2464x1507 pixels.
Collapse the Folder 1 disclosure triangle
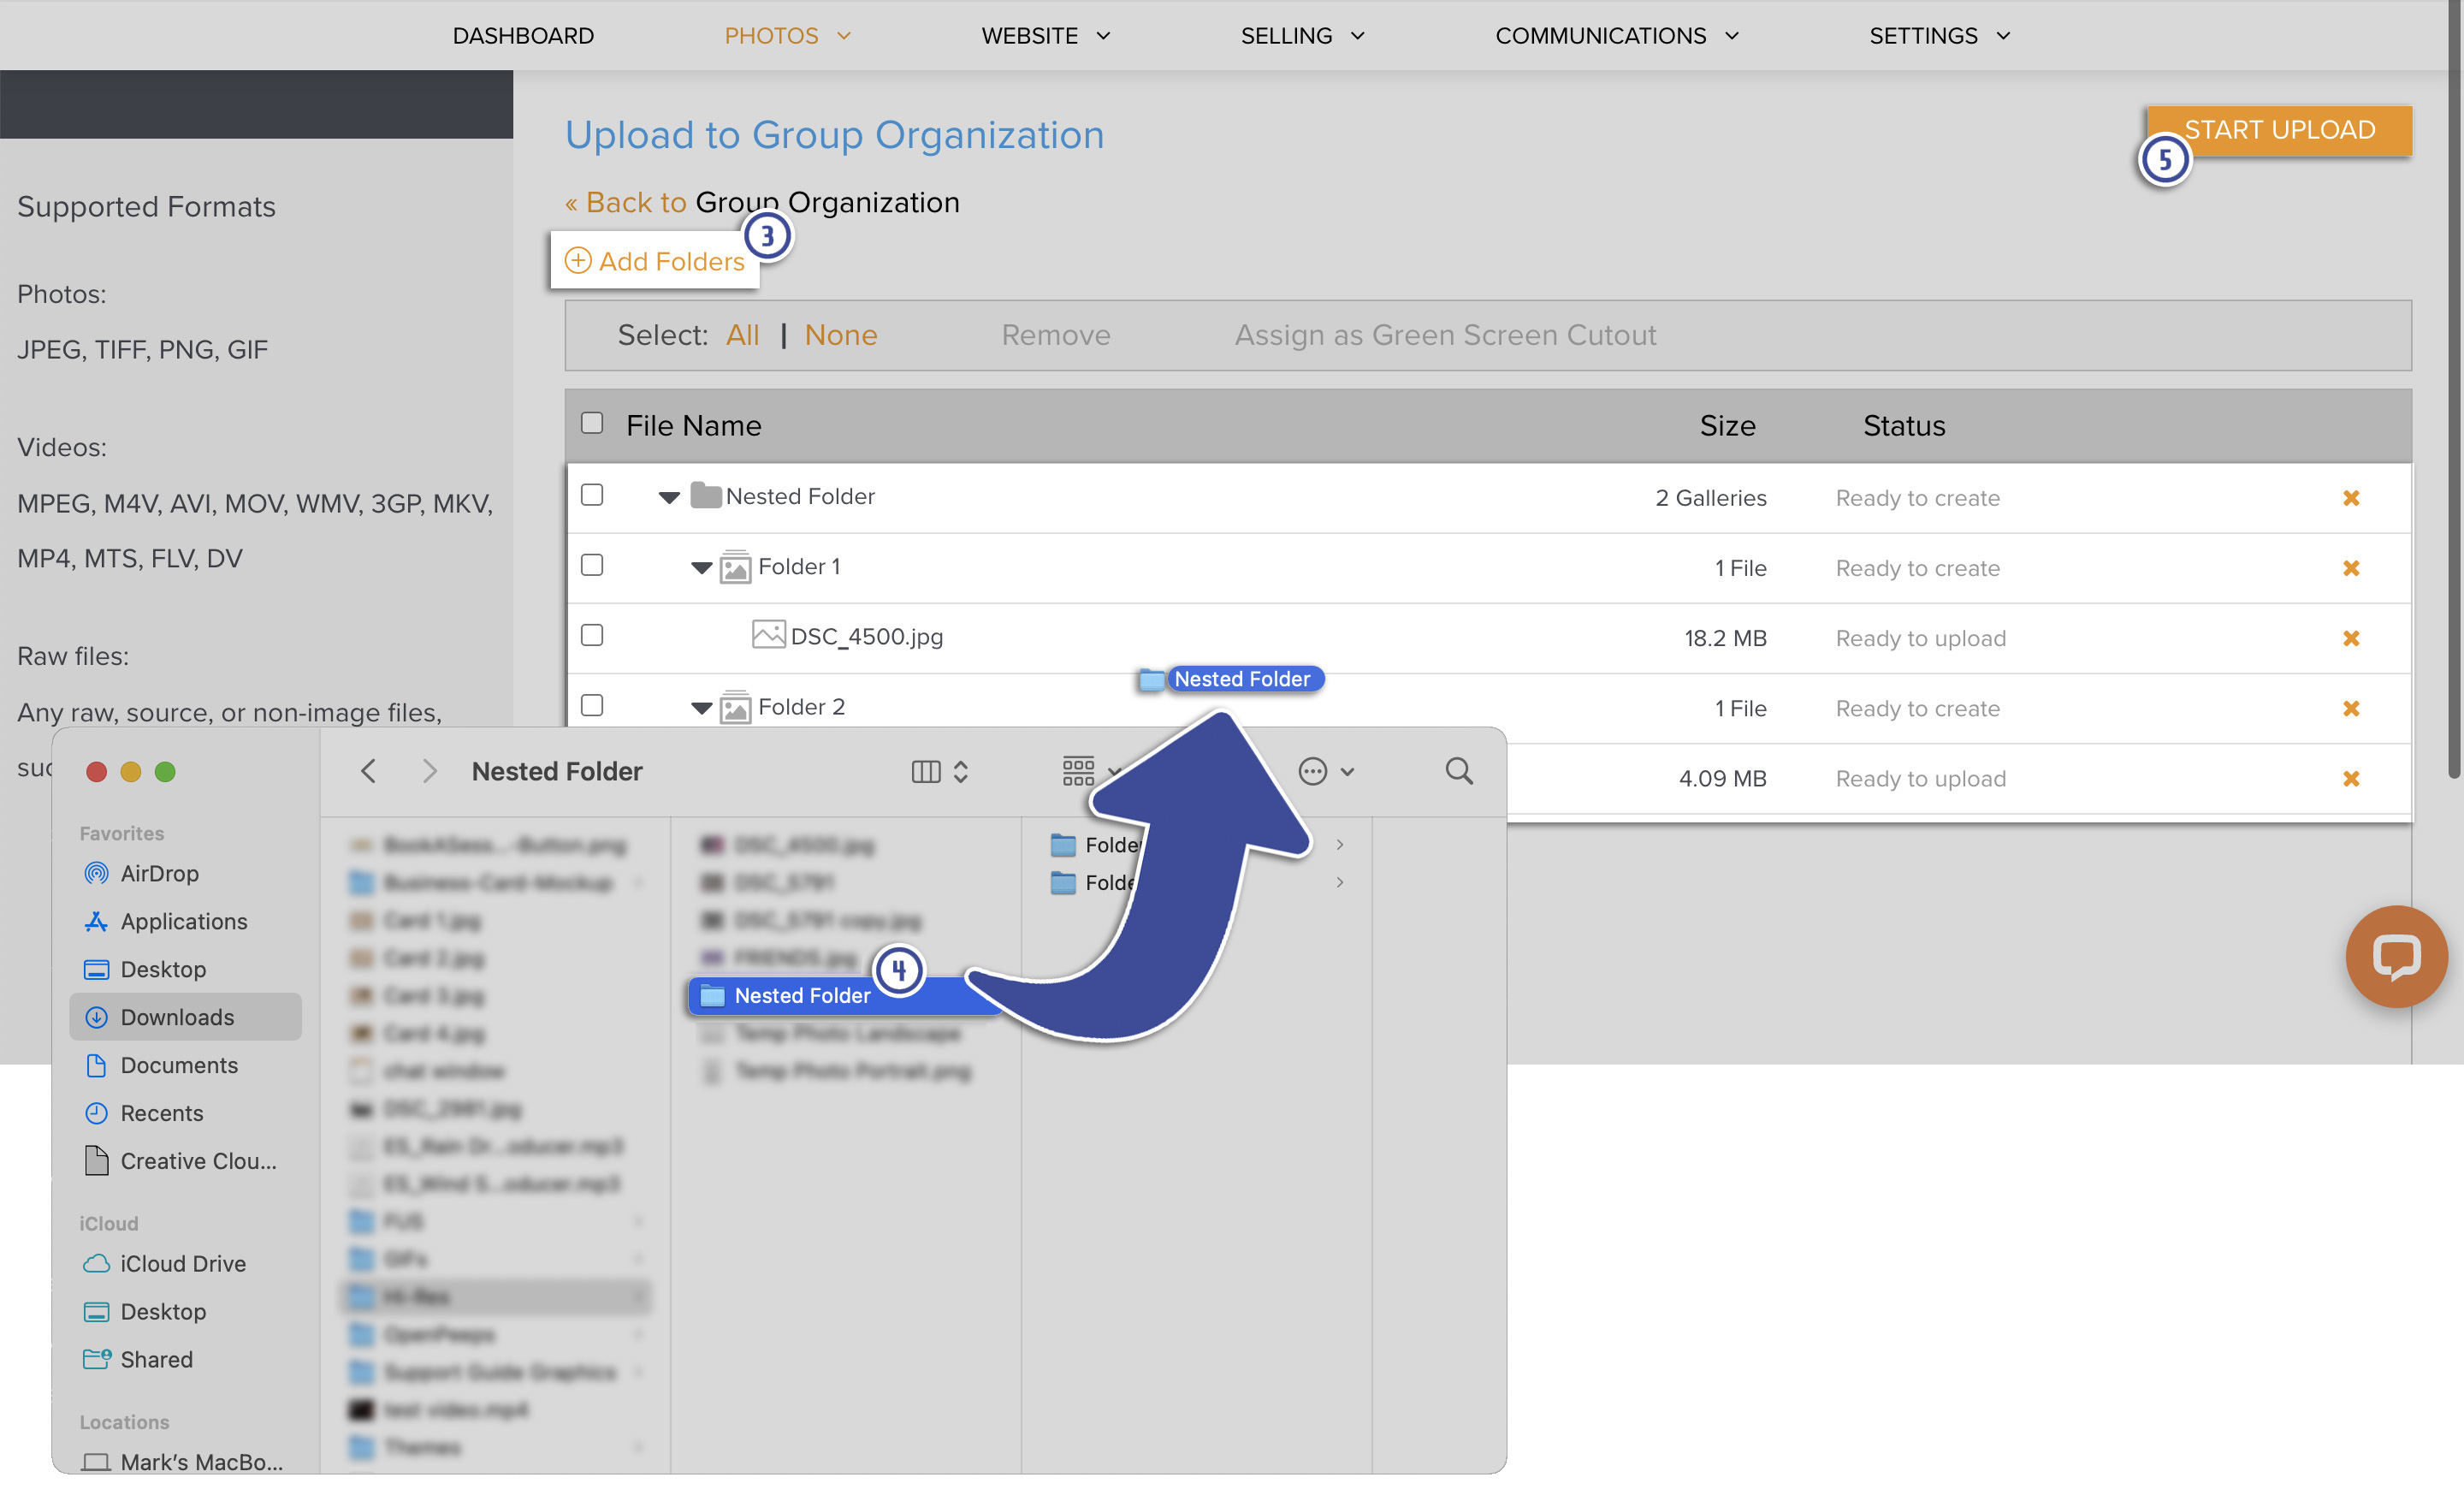(x=701, y=568)
